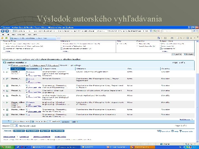
Task: Click the magnifier icon beside the search box
Action: click(x=194, y=31)
